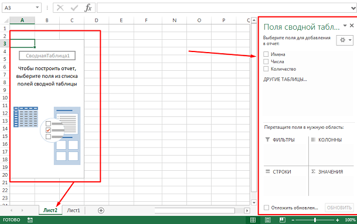Select column header N
357x224 pixels.
point(175,20)
